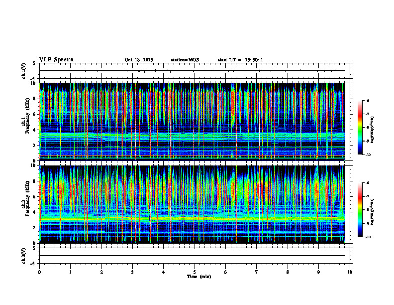Click the "start UT = 23:50: 1" text
This screenshot has height=305, width=394.
point(240,60)
